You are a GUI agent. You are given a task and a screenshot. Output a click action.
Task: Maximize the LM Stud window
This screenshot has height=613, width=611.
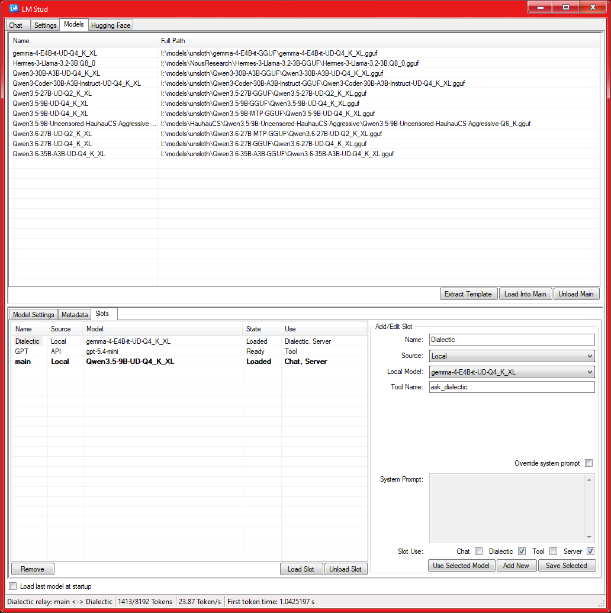tap(565, 7)
